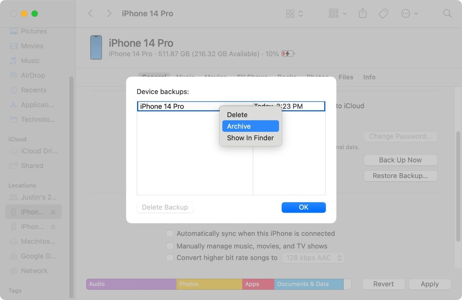Viewport: 462px width, 300px height.
Task: Open Search from the toolbar magnifier icon
Action: [x=447, y=13]
